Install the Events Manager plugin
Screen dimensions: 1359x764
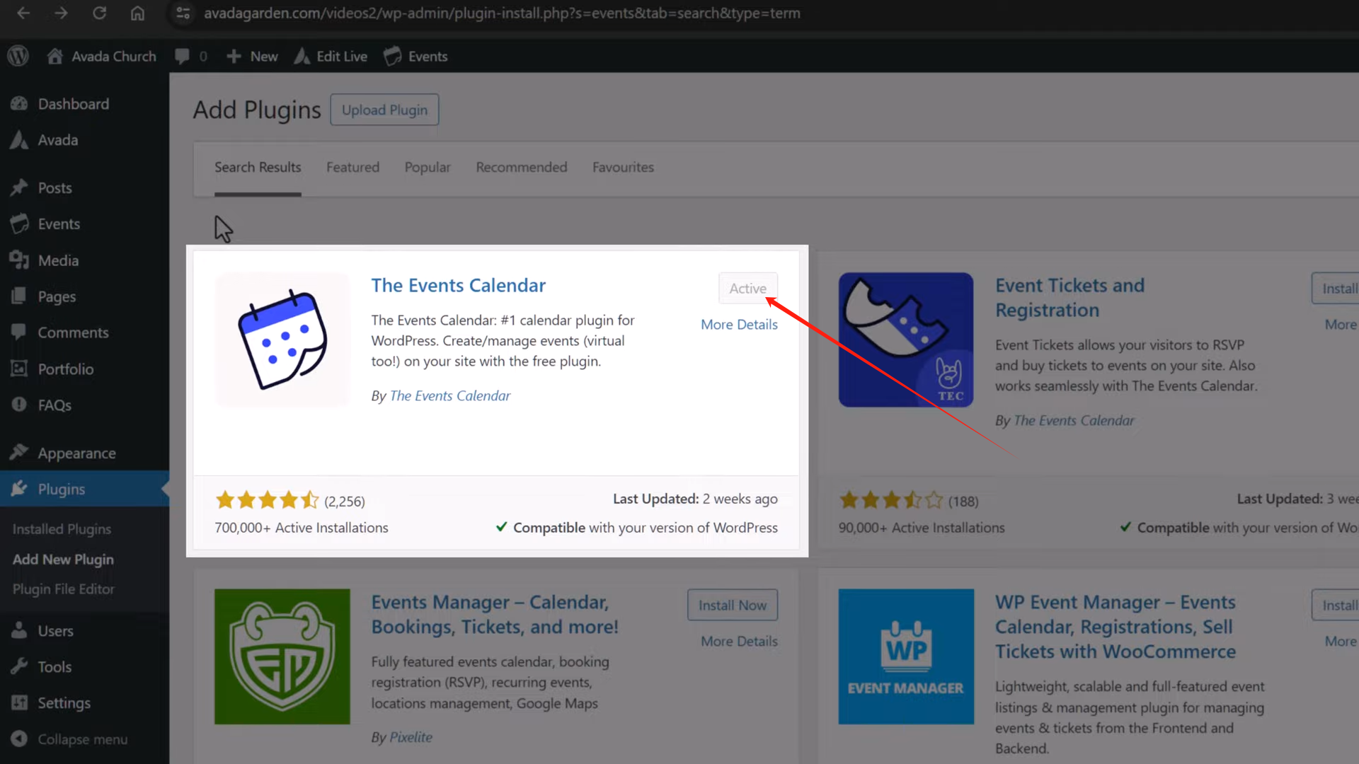coord(732,605)
